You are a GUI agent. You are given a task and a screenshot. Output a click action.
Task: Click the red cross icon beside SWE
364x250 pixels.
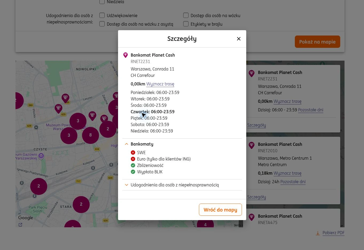click(133, 153)
